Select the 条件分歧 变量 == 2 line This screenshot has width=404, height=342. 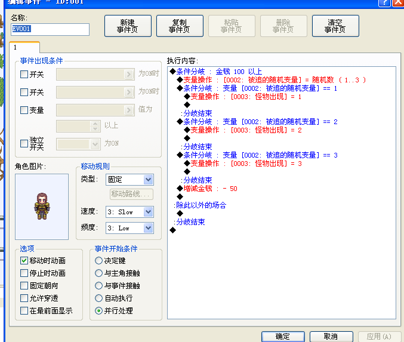(x=257, y=122)
